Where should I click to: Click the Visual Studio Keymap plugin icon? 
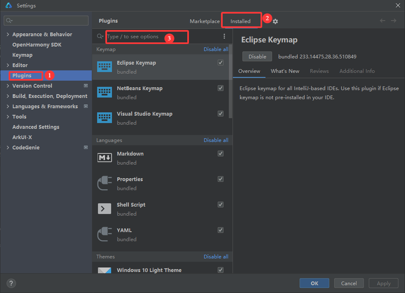[x=105, y=118]
